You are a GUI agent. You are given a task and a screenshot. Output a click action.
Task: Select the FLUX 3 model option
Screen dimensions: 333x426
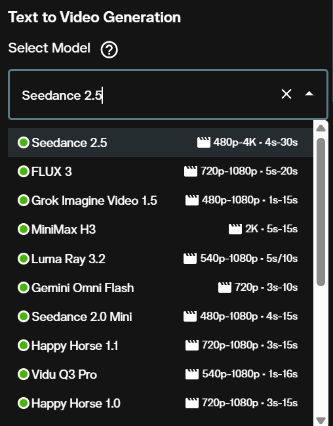click(x=161, y=171)
